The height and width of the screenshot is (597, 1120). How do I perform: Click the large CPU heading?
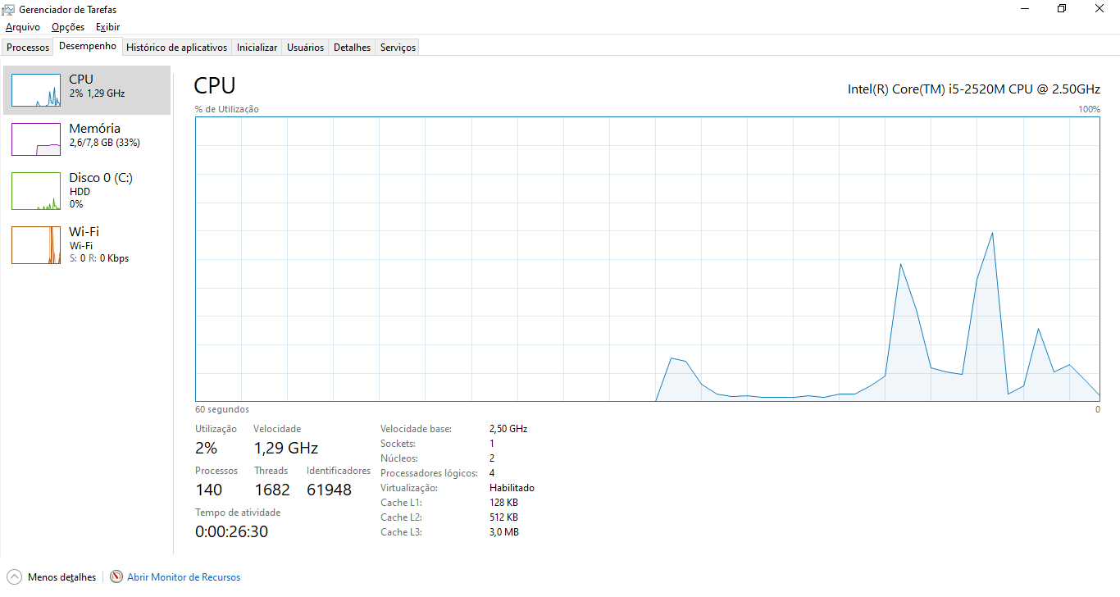coord(215,85)
